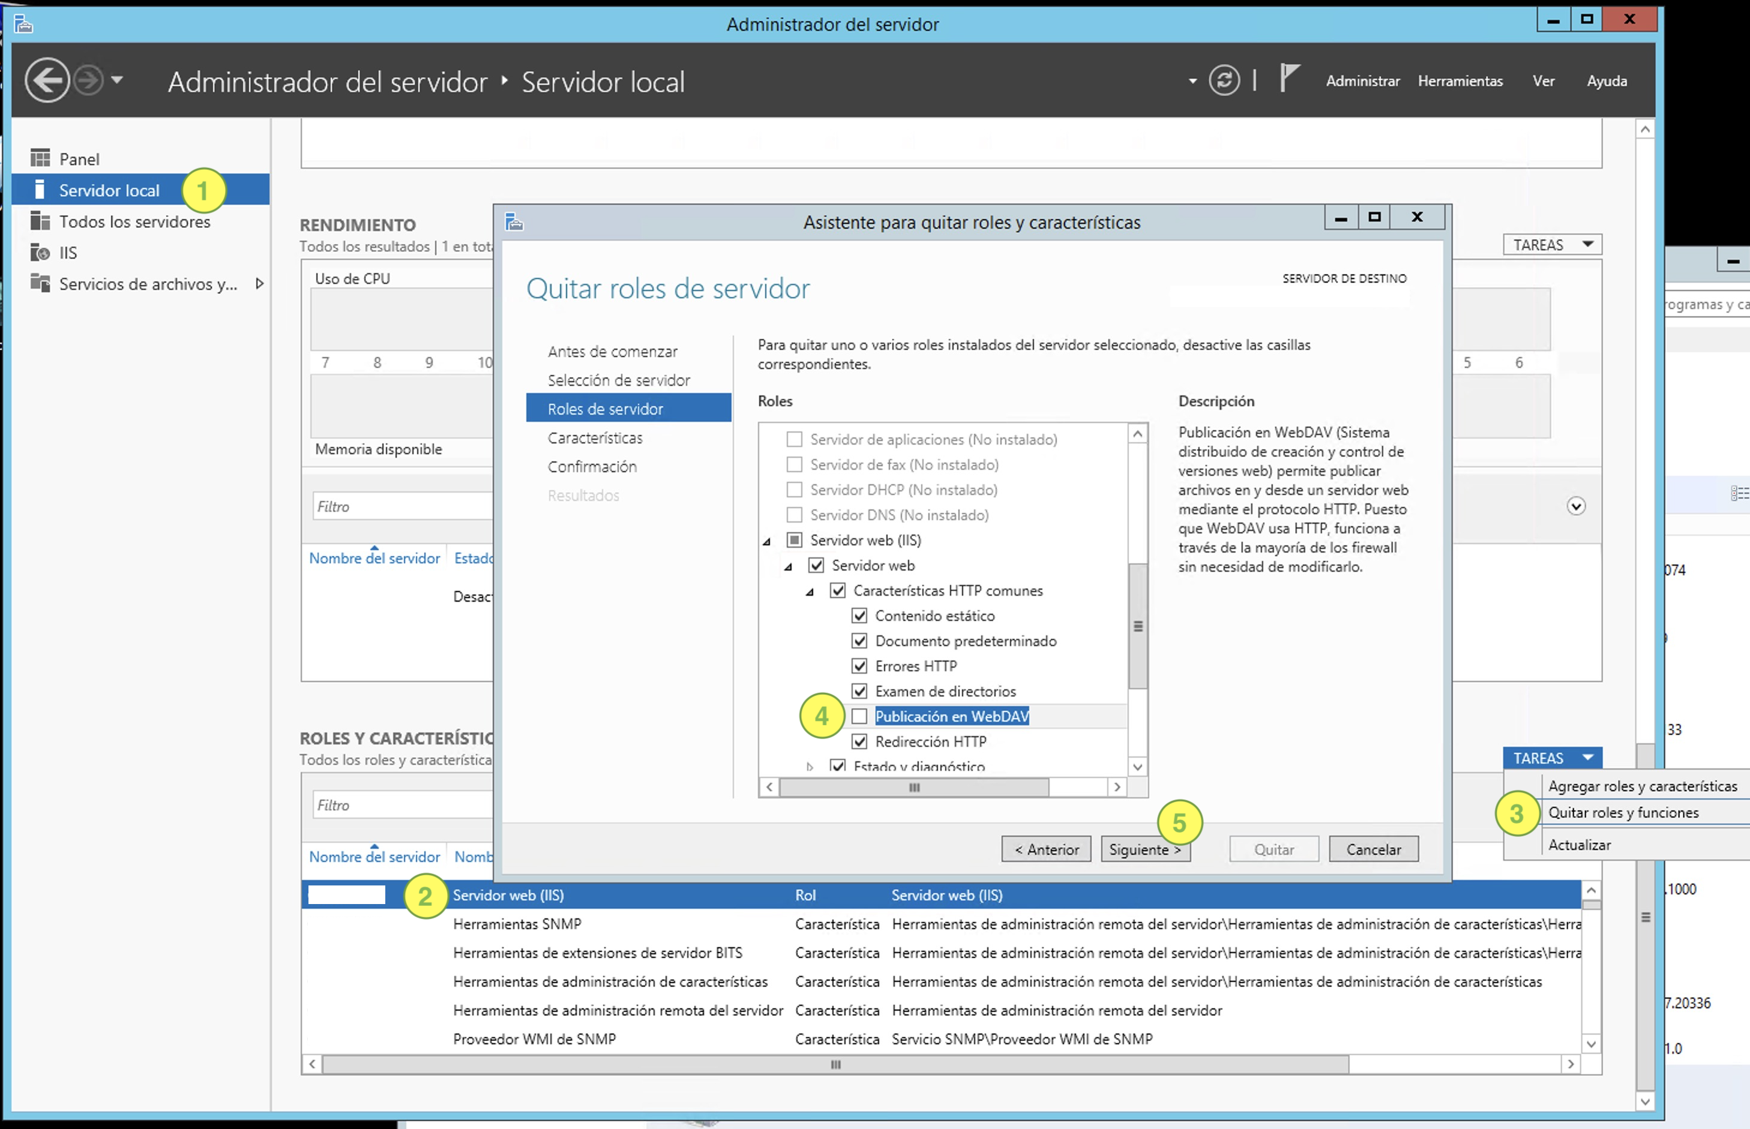Go to Confirmación wizard step

(592, 466)
